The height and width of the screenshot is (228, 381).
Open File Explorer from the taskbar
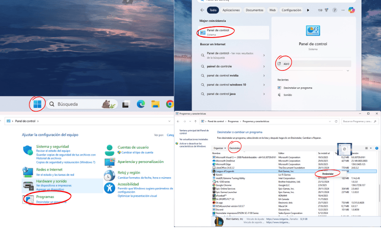(x=155, y=104)
